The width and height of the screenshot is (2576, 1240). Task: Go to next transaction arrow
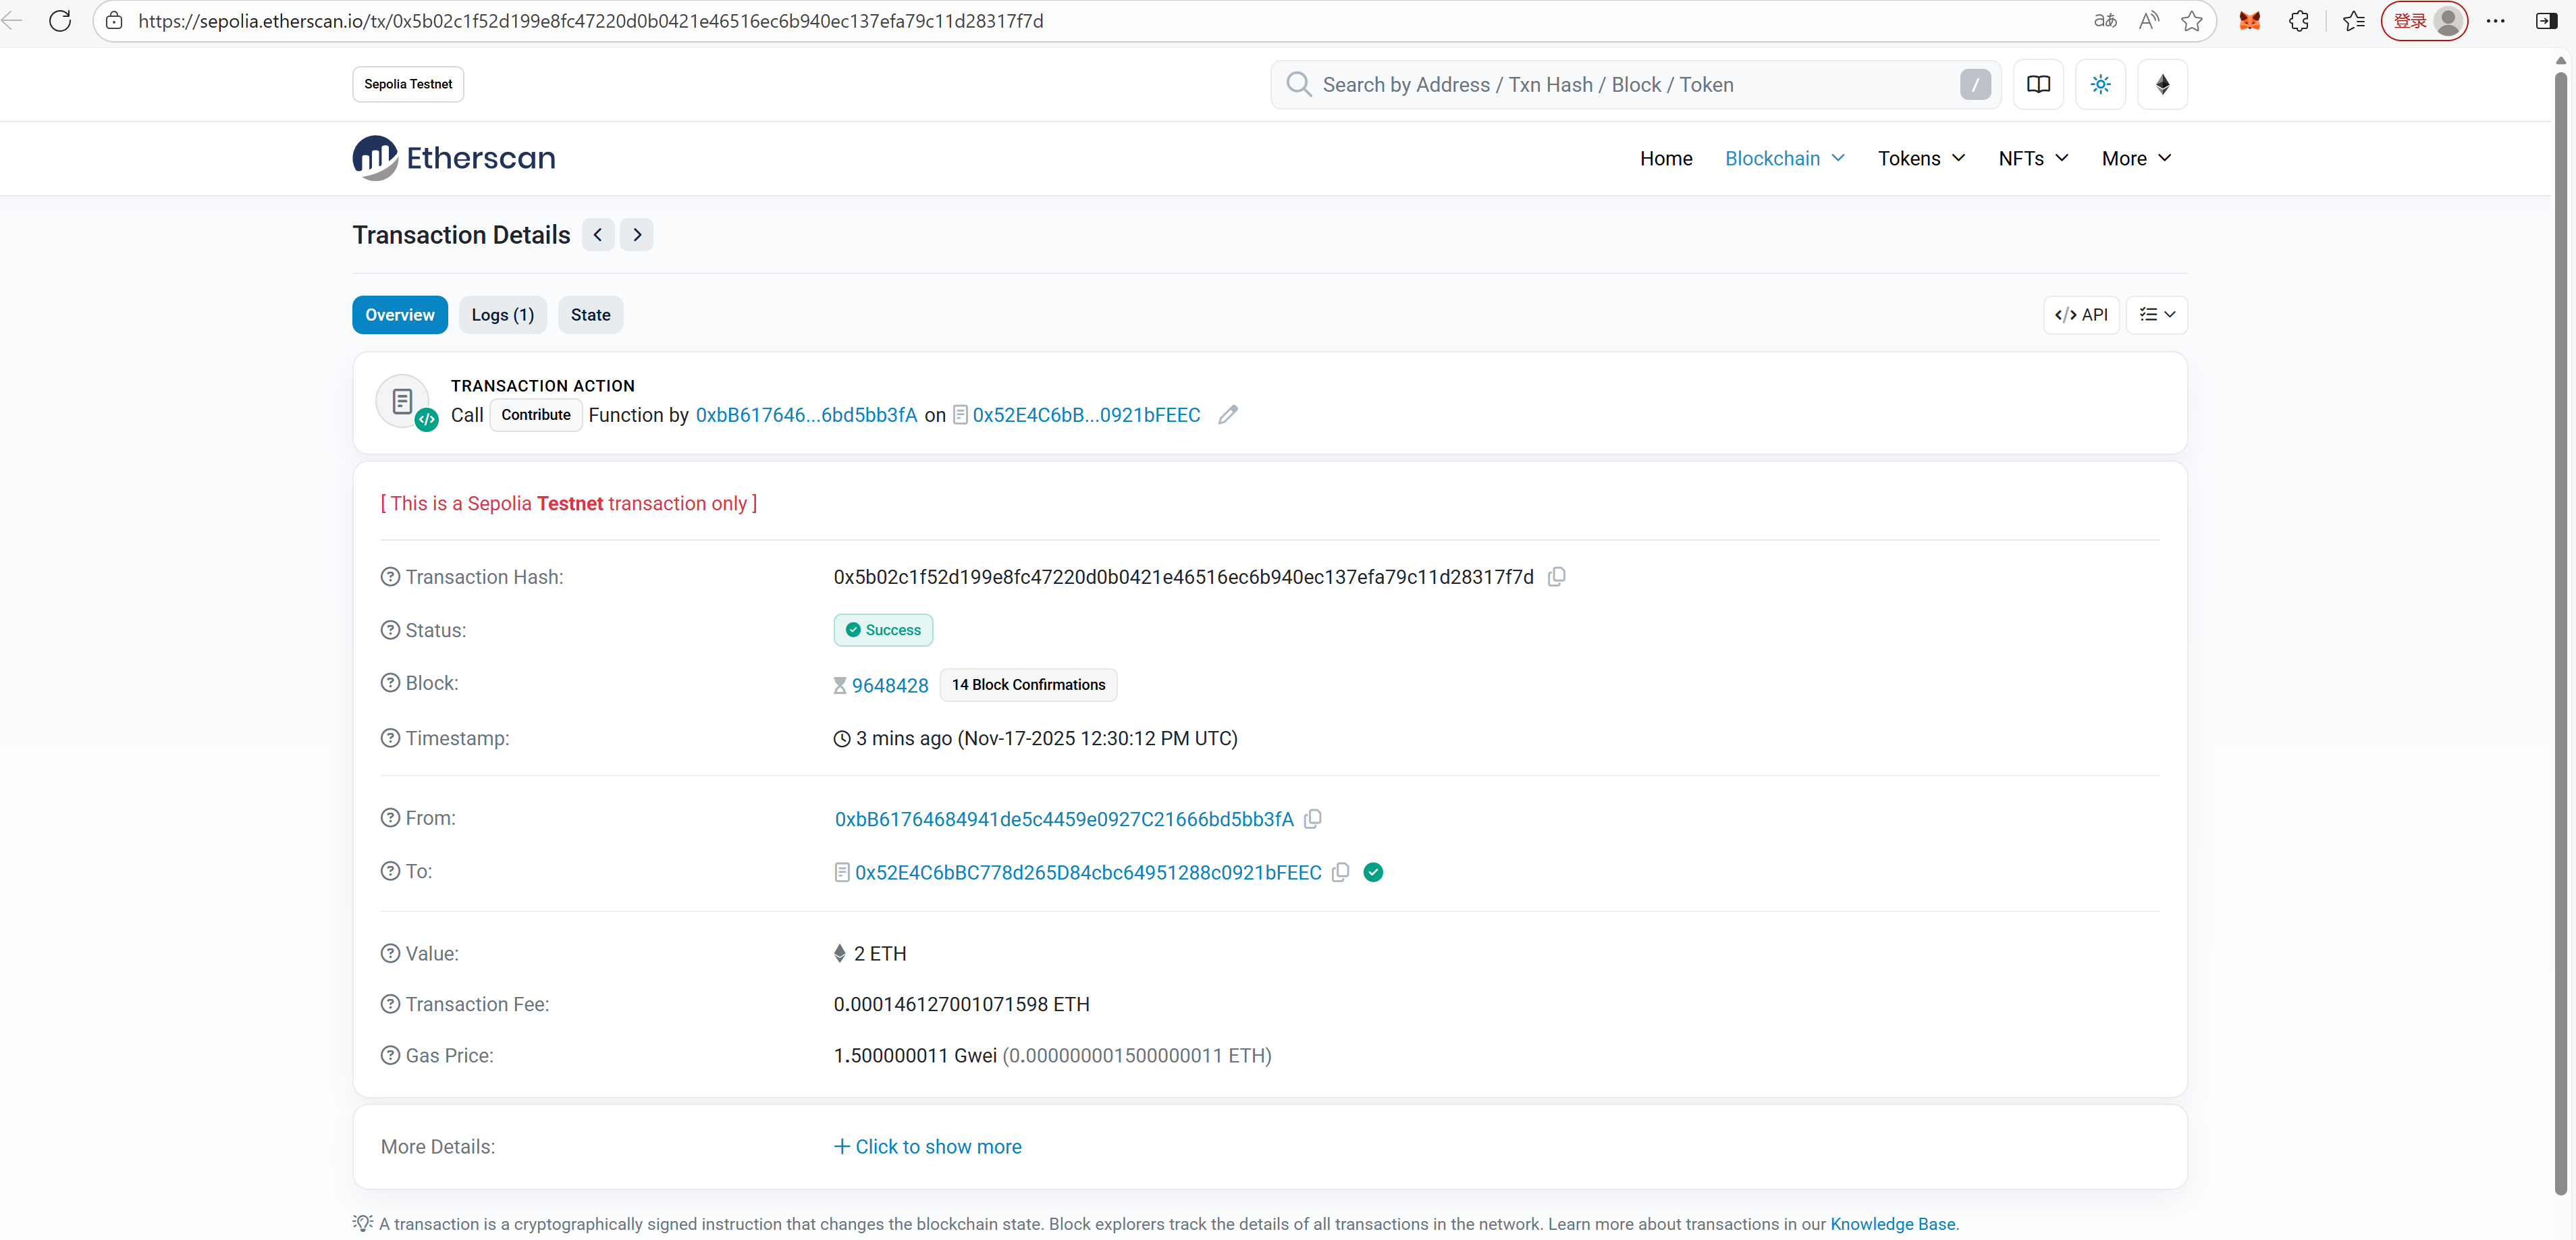[x=637, y=235]
